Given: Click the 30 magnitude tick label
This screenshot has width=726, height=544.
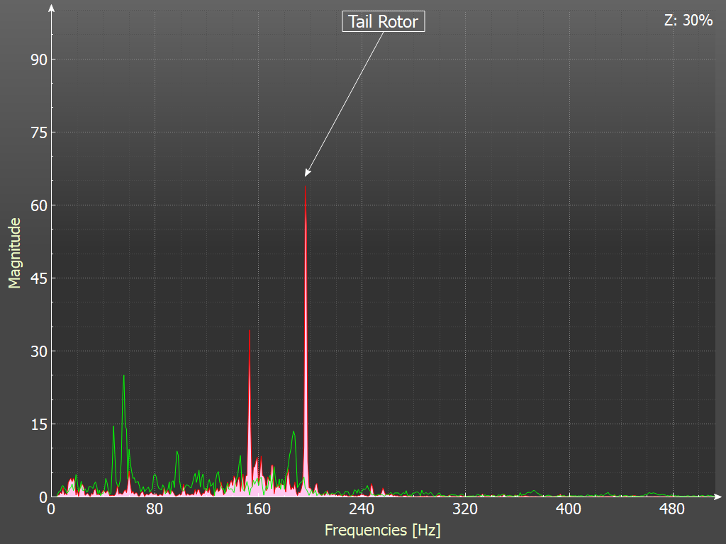Looking at the screenshot, I should (38, 351).
